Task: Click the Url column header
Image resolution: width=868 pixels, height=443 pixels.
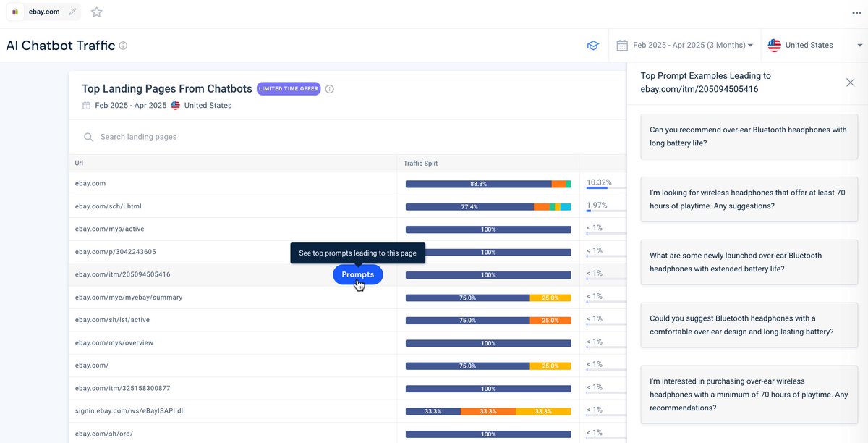Action: [x=78, y=163]
